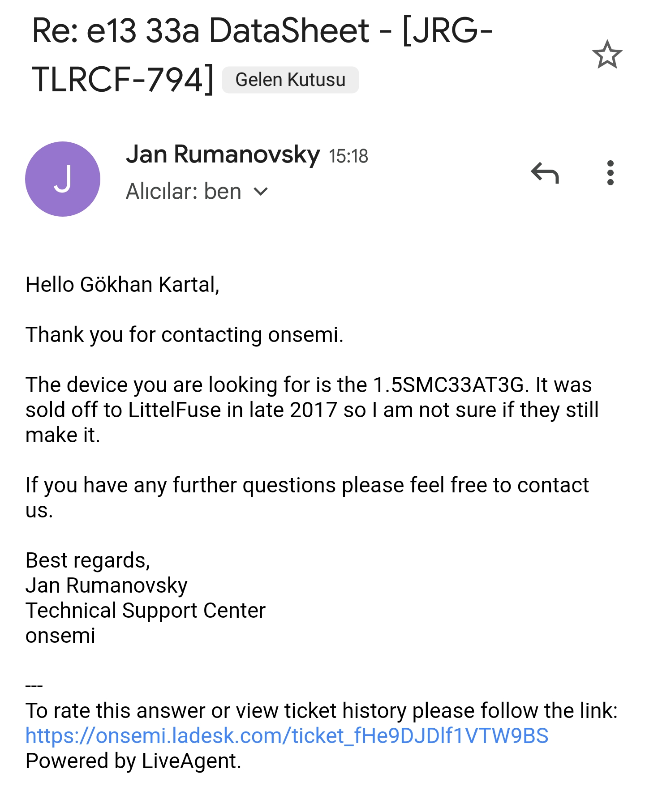Tap the Alıcılar: ben recipients text
This screenshot has width=645, height=799.
[184, 192]
